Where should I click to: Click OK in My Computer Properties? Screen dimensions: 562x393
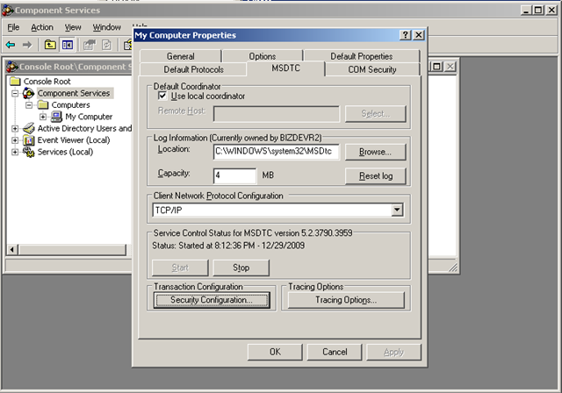(x=275, y=352)
